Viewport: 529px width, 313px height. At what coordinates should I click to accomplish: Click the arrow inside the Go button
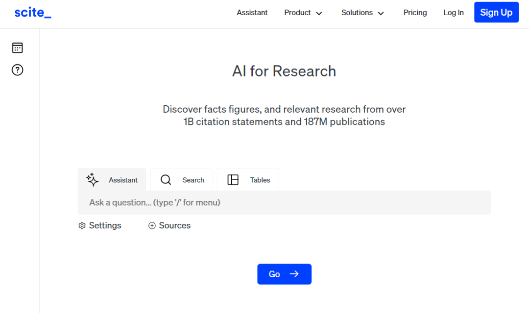tap(294, 274)
